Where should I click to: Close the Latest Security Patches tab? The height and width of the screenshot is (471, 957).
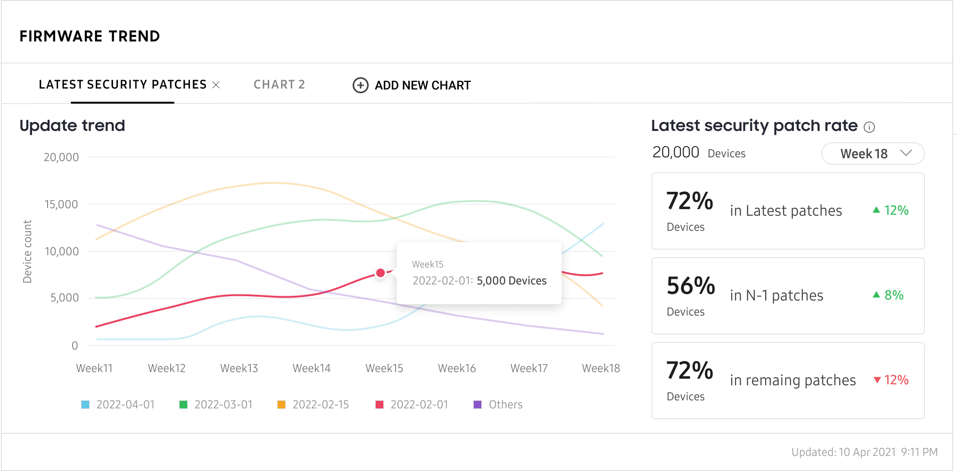(x=216, y=85)
